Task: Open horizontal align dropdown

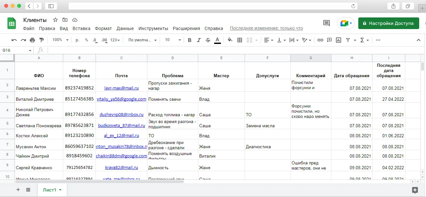Action: tap(268, 40)
